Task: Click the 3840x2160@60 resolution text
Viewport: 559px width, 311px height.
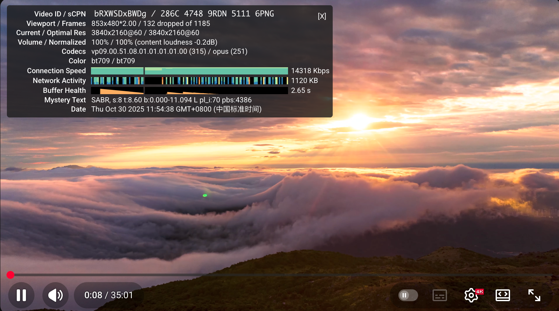Action: 117,33
